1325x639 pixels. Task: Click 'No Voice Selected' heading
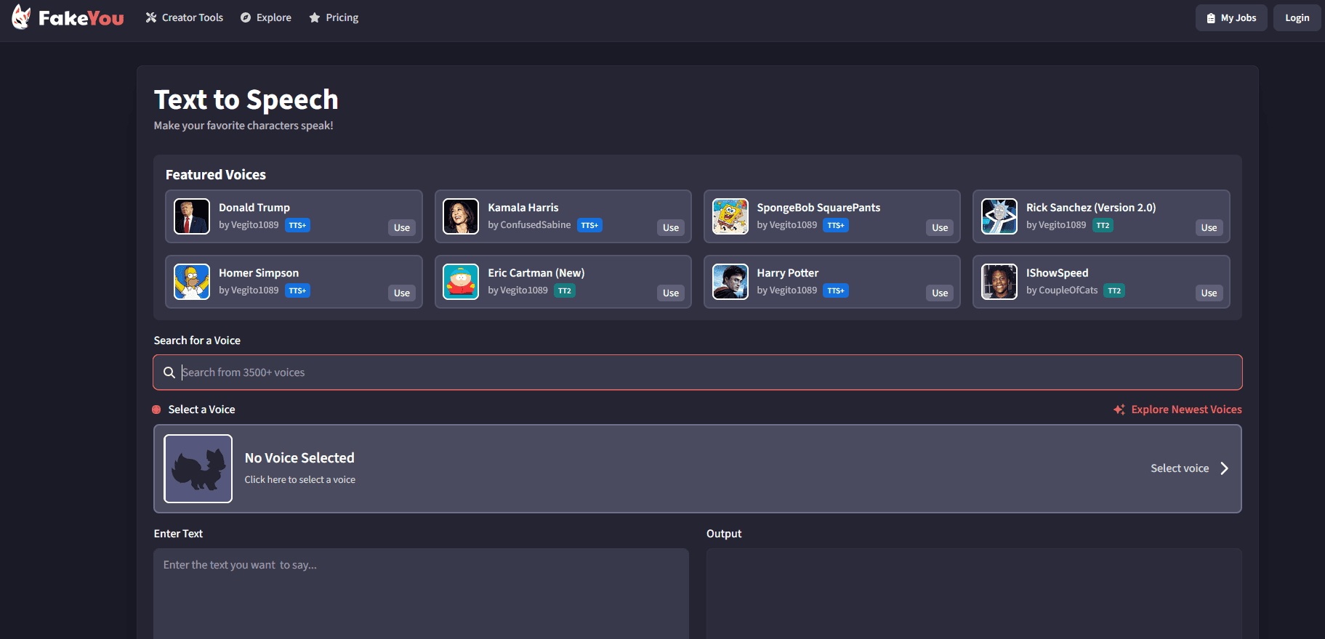pos(299,458)
